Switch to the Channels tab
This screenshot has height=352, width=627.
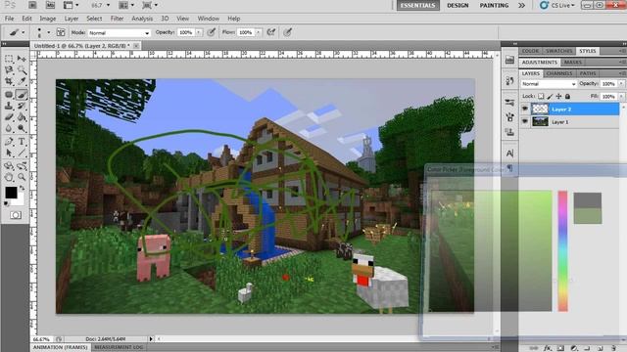[559, 73]
